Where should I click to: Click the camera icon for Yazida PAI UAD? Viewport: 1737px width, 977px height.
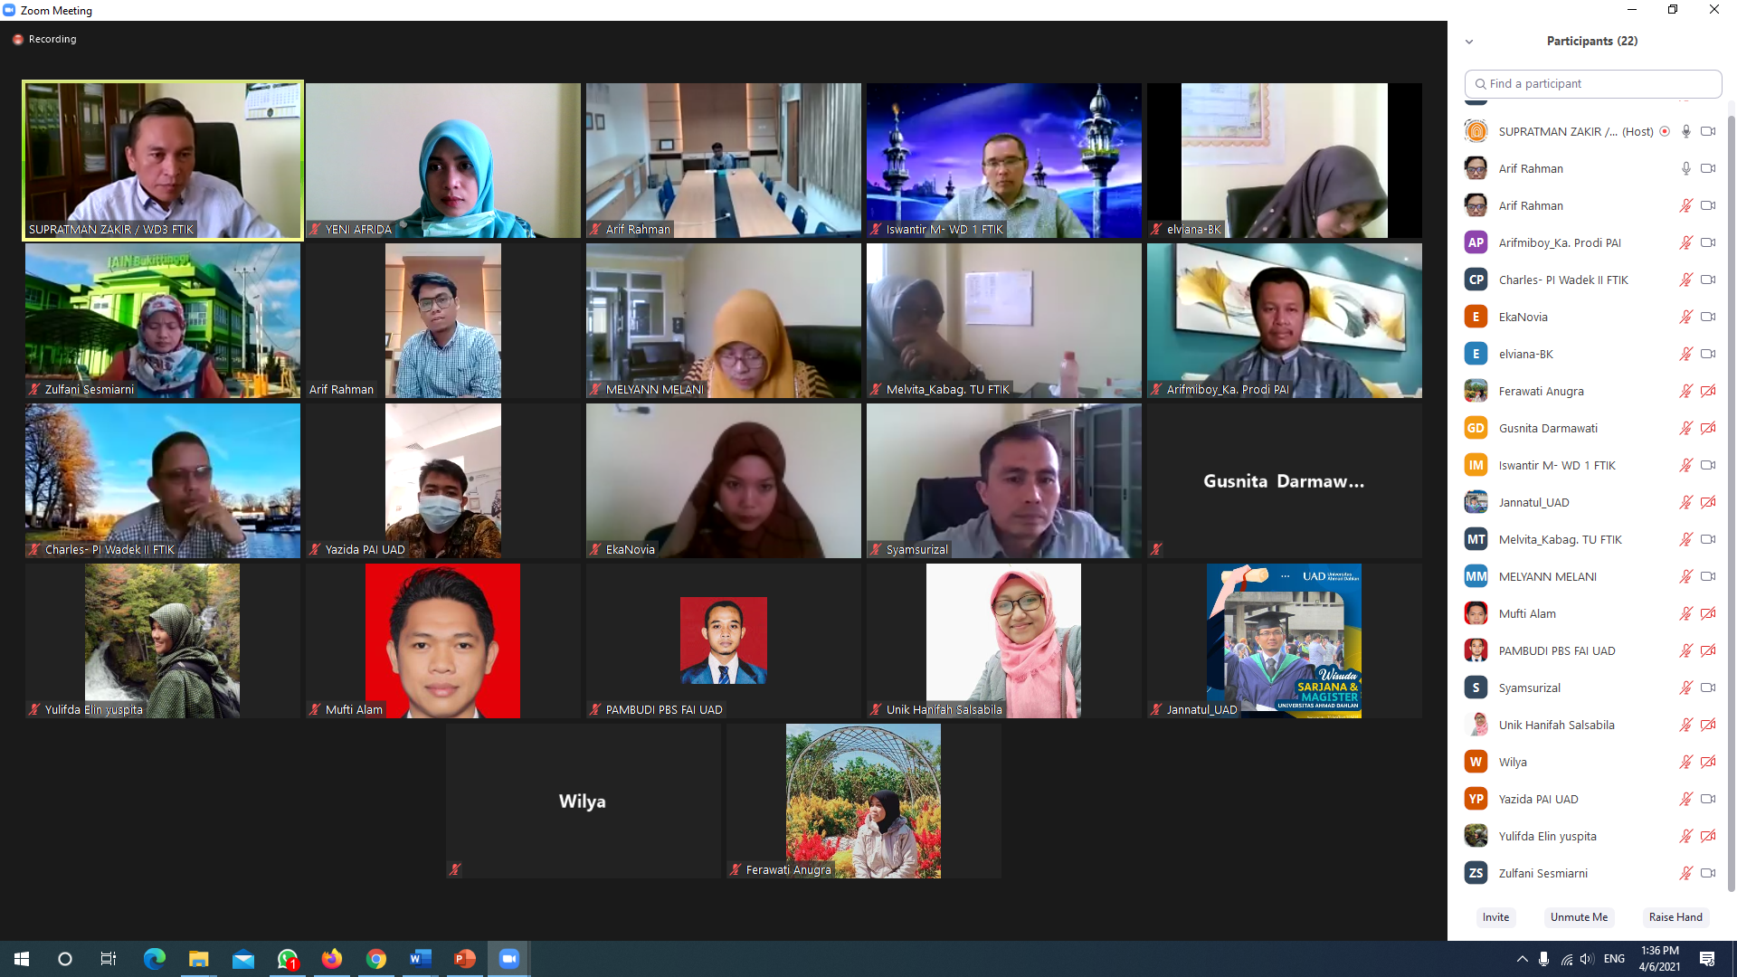(1708, 799)
